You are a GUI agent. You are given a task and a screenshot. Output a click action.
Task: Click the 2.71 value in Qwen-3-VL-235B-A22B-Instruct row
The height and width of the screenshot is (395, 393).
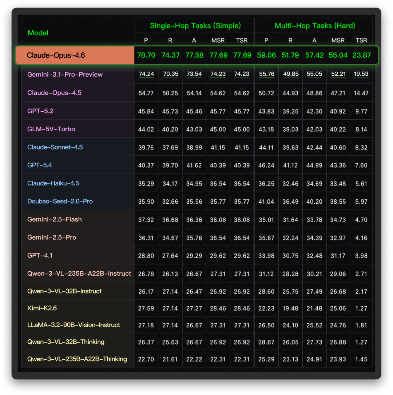pyautogui.click(x=361, y=274)
